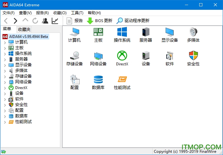The height and width of the screenshot is (155, 223).
Task: Click the green status bar icon
Action: tap(3, 152)
